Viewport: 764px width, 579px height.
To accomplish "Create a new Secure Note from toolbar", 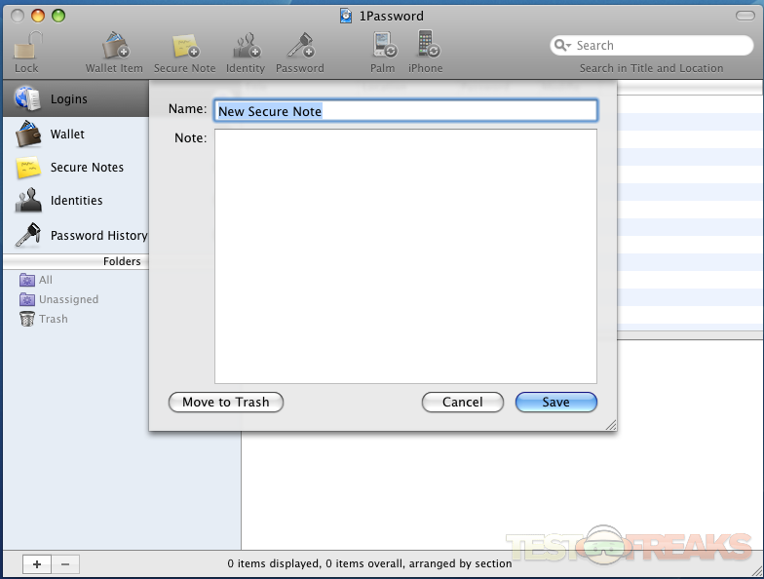I will [x=184, y=46].
